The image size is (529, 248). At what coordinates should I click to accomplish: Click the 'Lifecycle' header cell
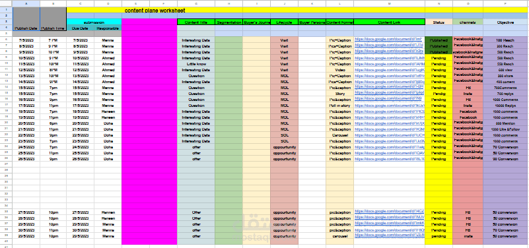pyautogui.click(x=284, y=22)
